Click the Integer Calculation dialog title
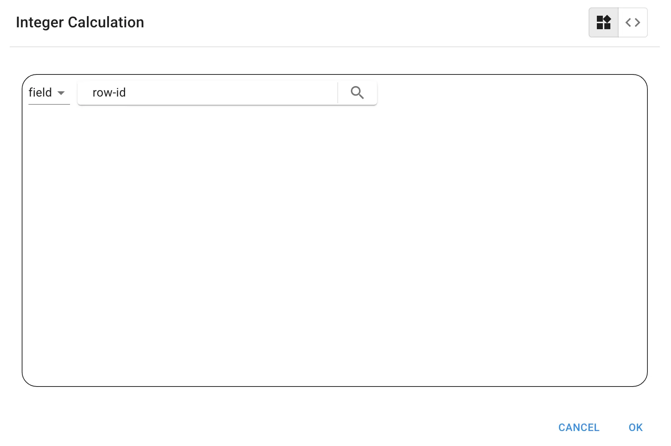This screenshot has width=671, height=446. tap(80, 22)
